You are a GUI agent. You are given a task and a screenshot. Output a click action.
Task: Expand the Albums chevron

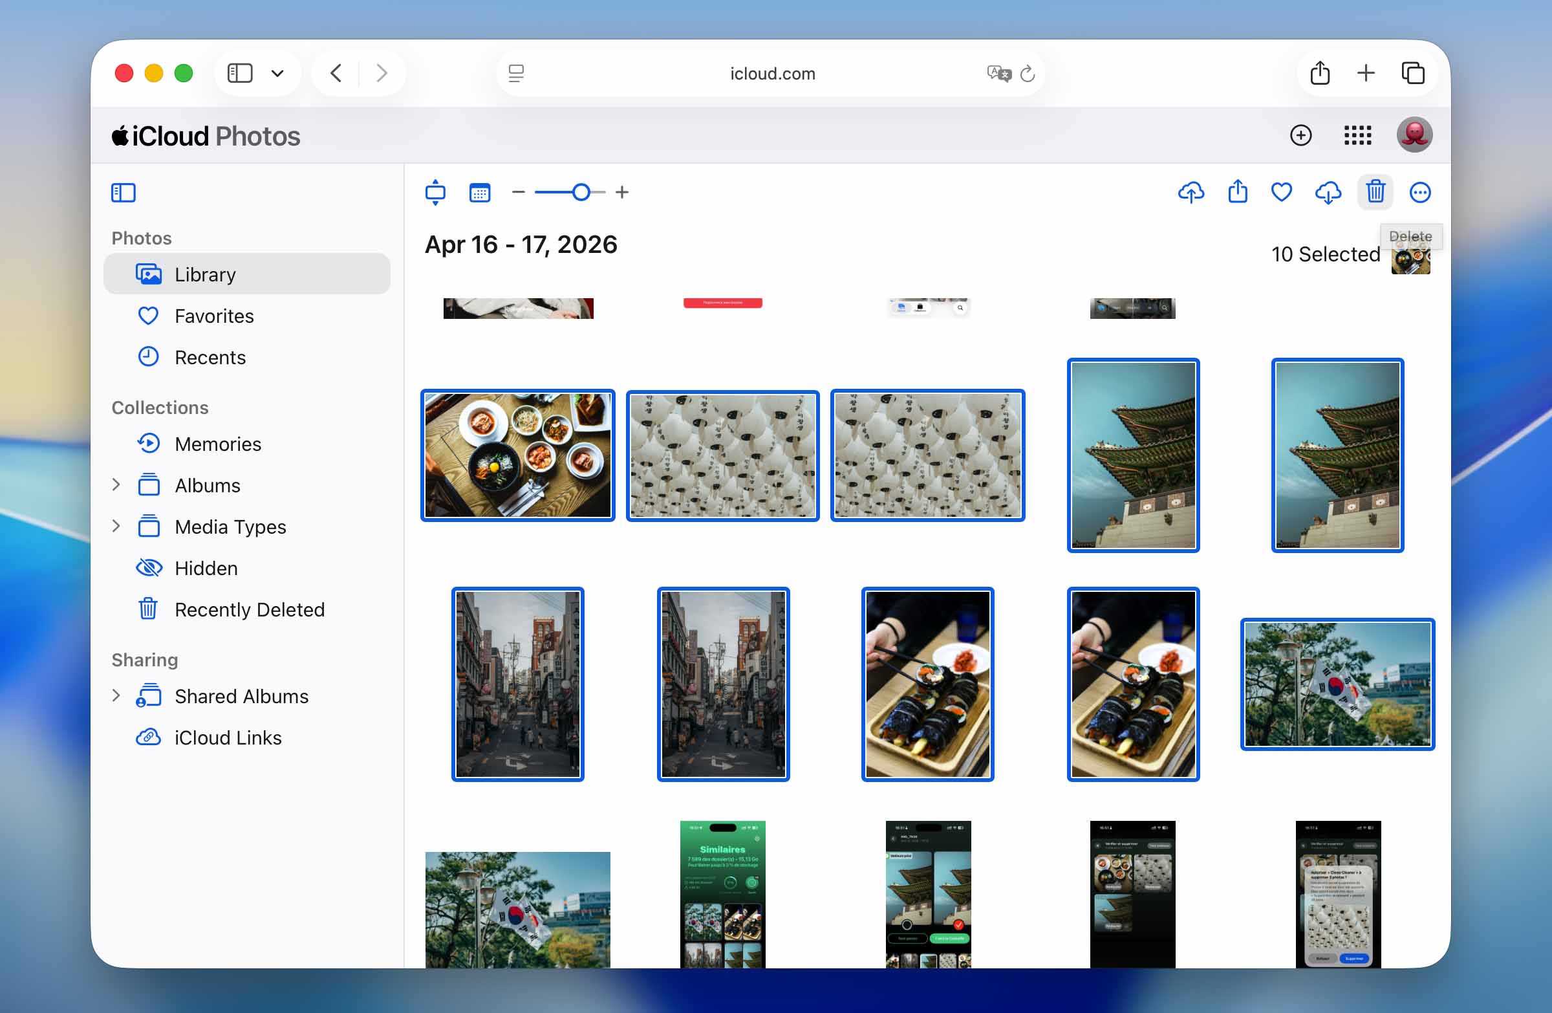point(116,485)
